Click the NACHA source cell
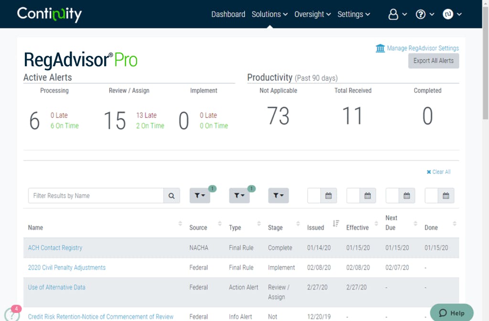 (x=199, y=248)
